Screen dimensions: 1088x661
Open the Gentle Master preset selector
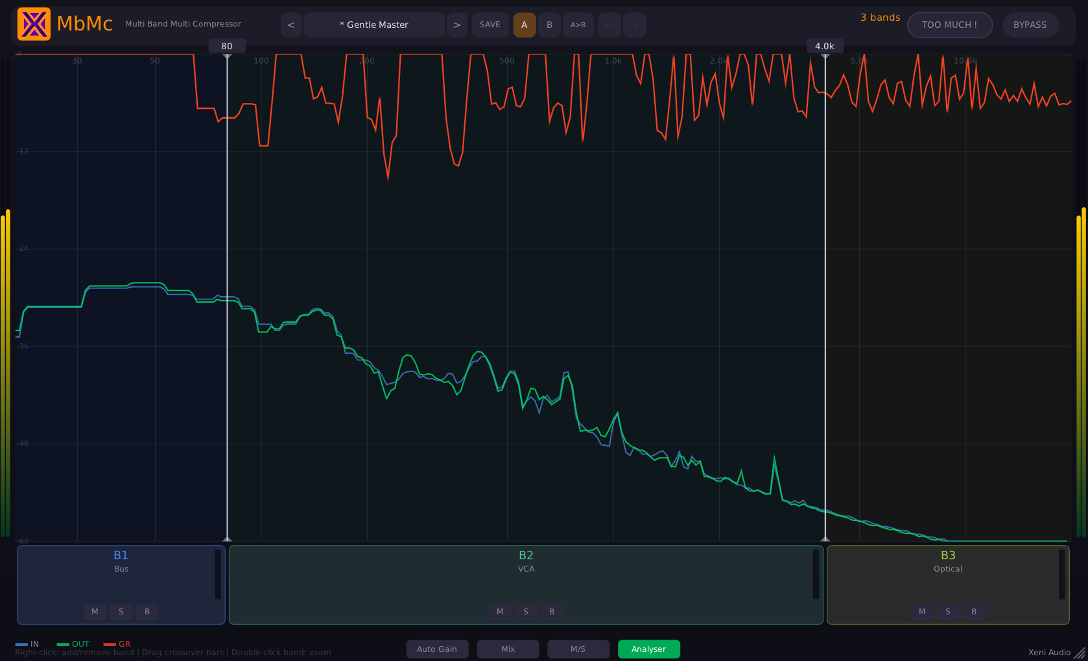[373, 25]
